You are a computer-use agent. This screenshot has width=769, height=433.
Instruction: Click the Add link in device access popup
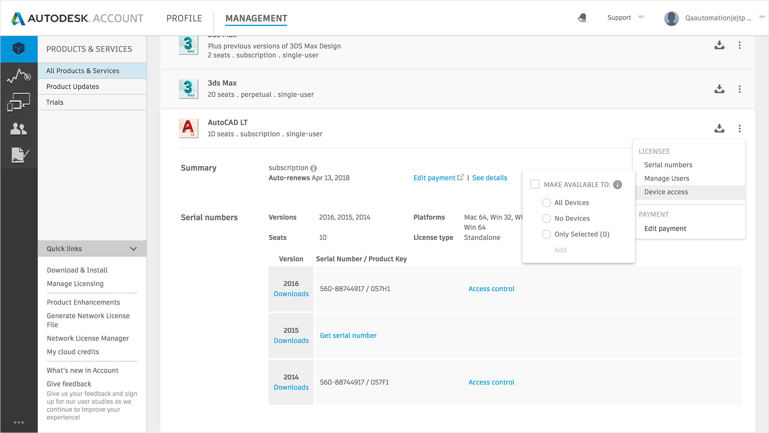560,250
